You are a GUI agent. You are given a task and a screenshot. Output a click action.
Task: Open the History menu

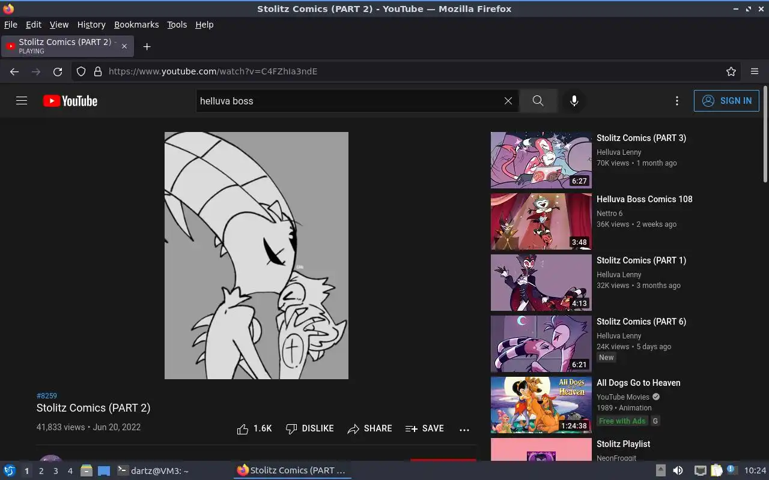pos(91,25)
